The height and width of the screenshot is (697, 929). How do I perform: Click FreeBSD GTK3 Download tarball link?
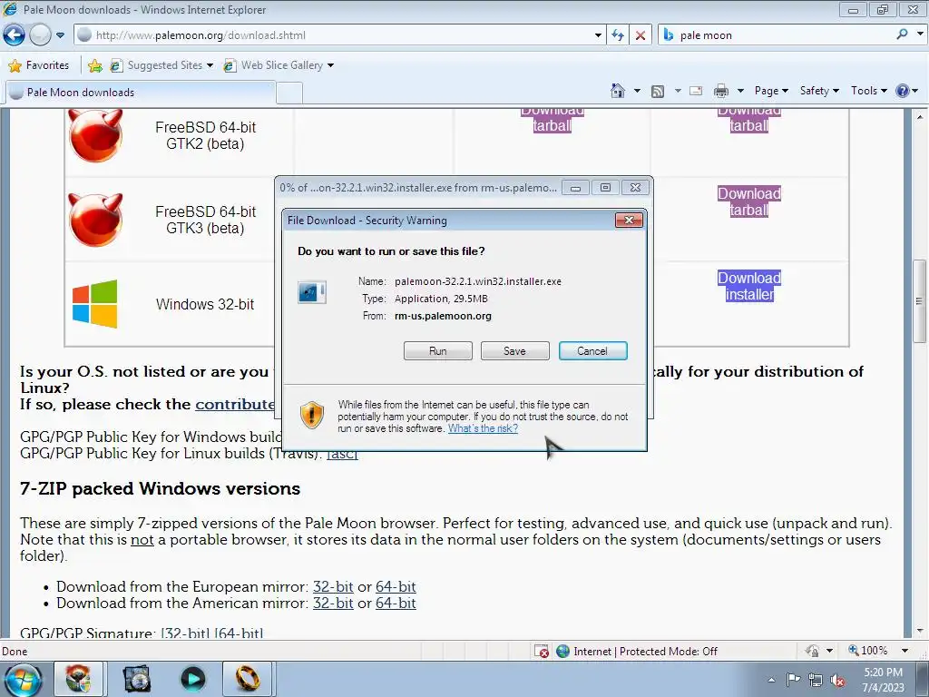[x=749, y=202]
